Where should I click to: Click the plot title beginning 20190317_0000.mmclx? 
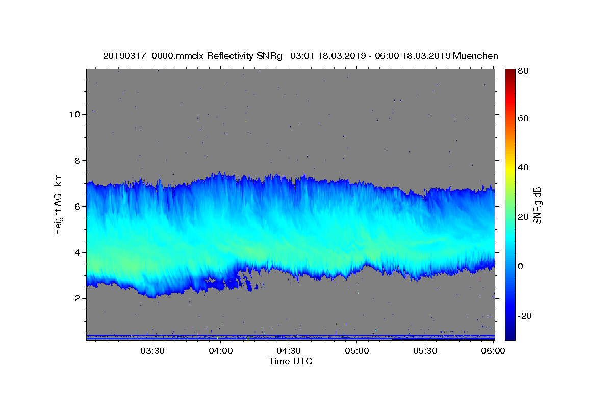300,56
